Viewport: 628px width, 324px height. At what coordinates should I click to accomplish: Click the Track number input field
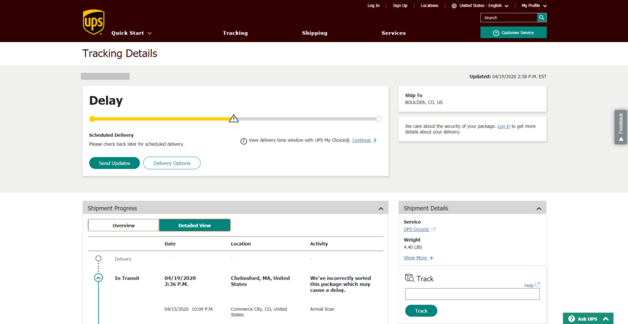pyautogui.click(x=472, y=294)
